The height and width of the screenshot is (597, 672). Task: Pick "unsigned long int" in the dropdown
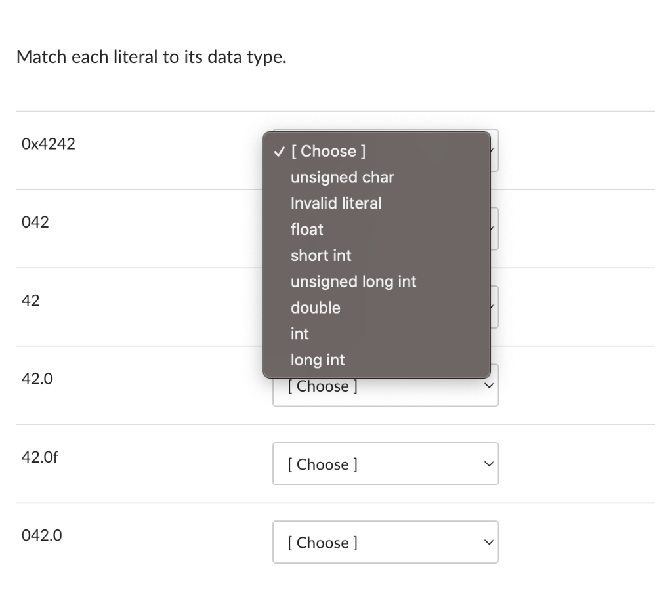point(353,281)
